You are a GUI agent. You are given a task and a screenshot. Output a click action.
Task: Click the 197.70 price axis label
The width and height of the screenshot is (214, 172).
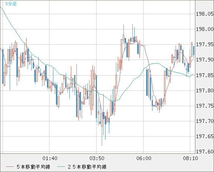pos(205,121)
